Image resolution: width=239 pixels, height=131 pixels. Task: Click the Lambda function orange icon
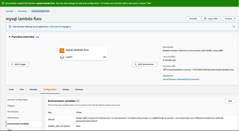[x=62, y=51]
